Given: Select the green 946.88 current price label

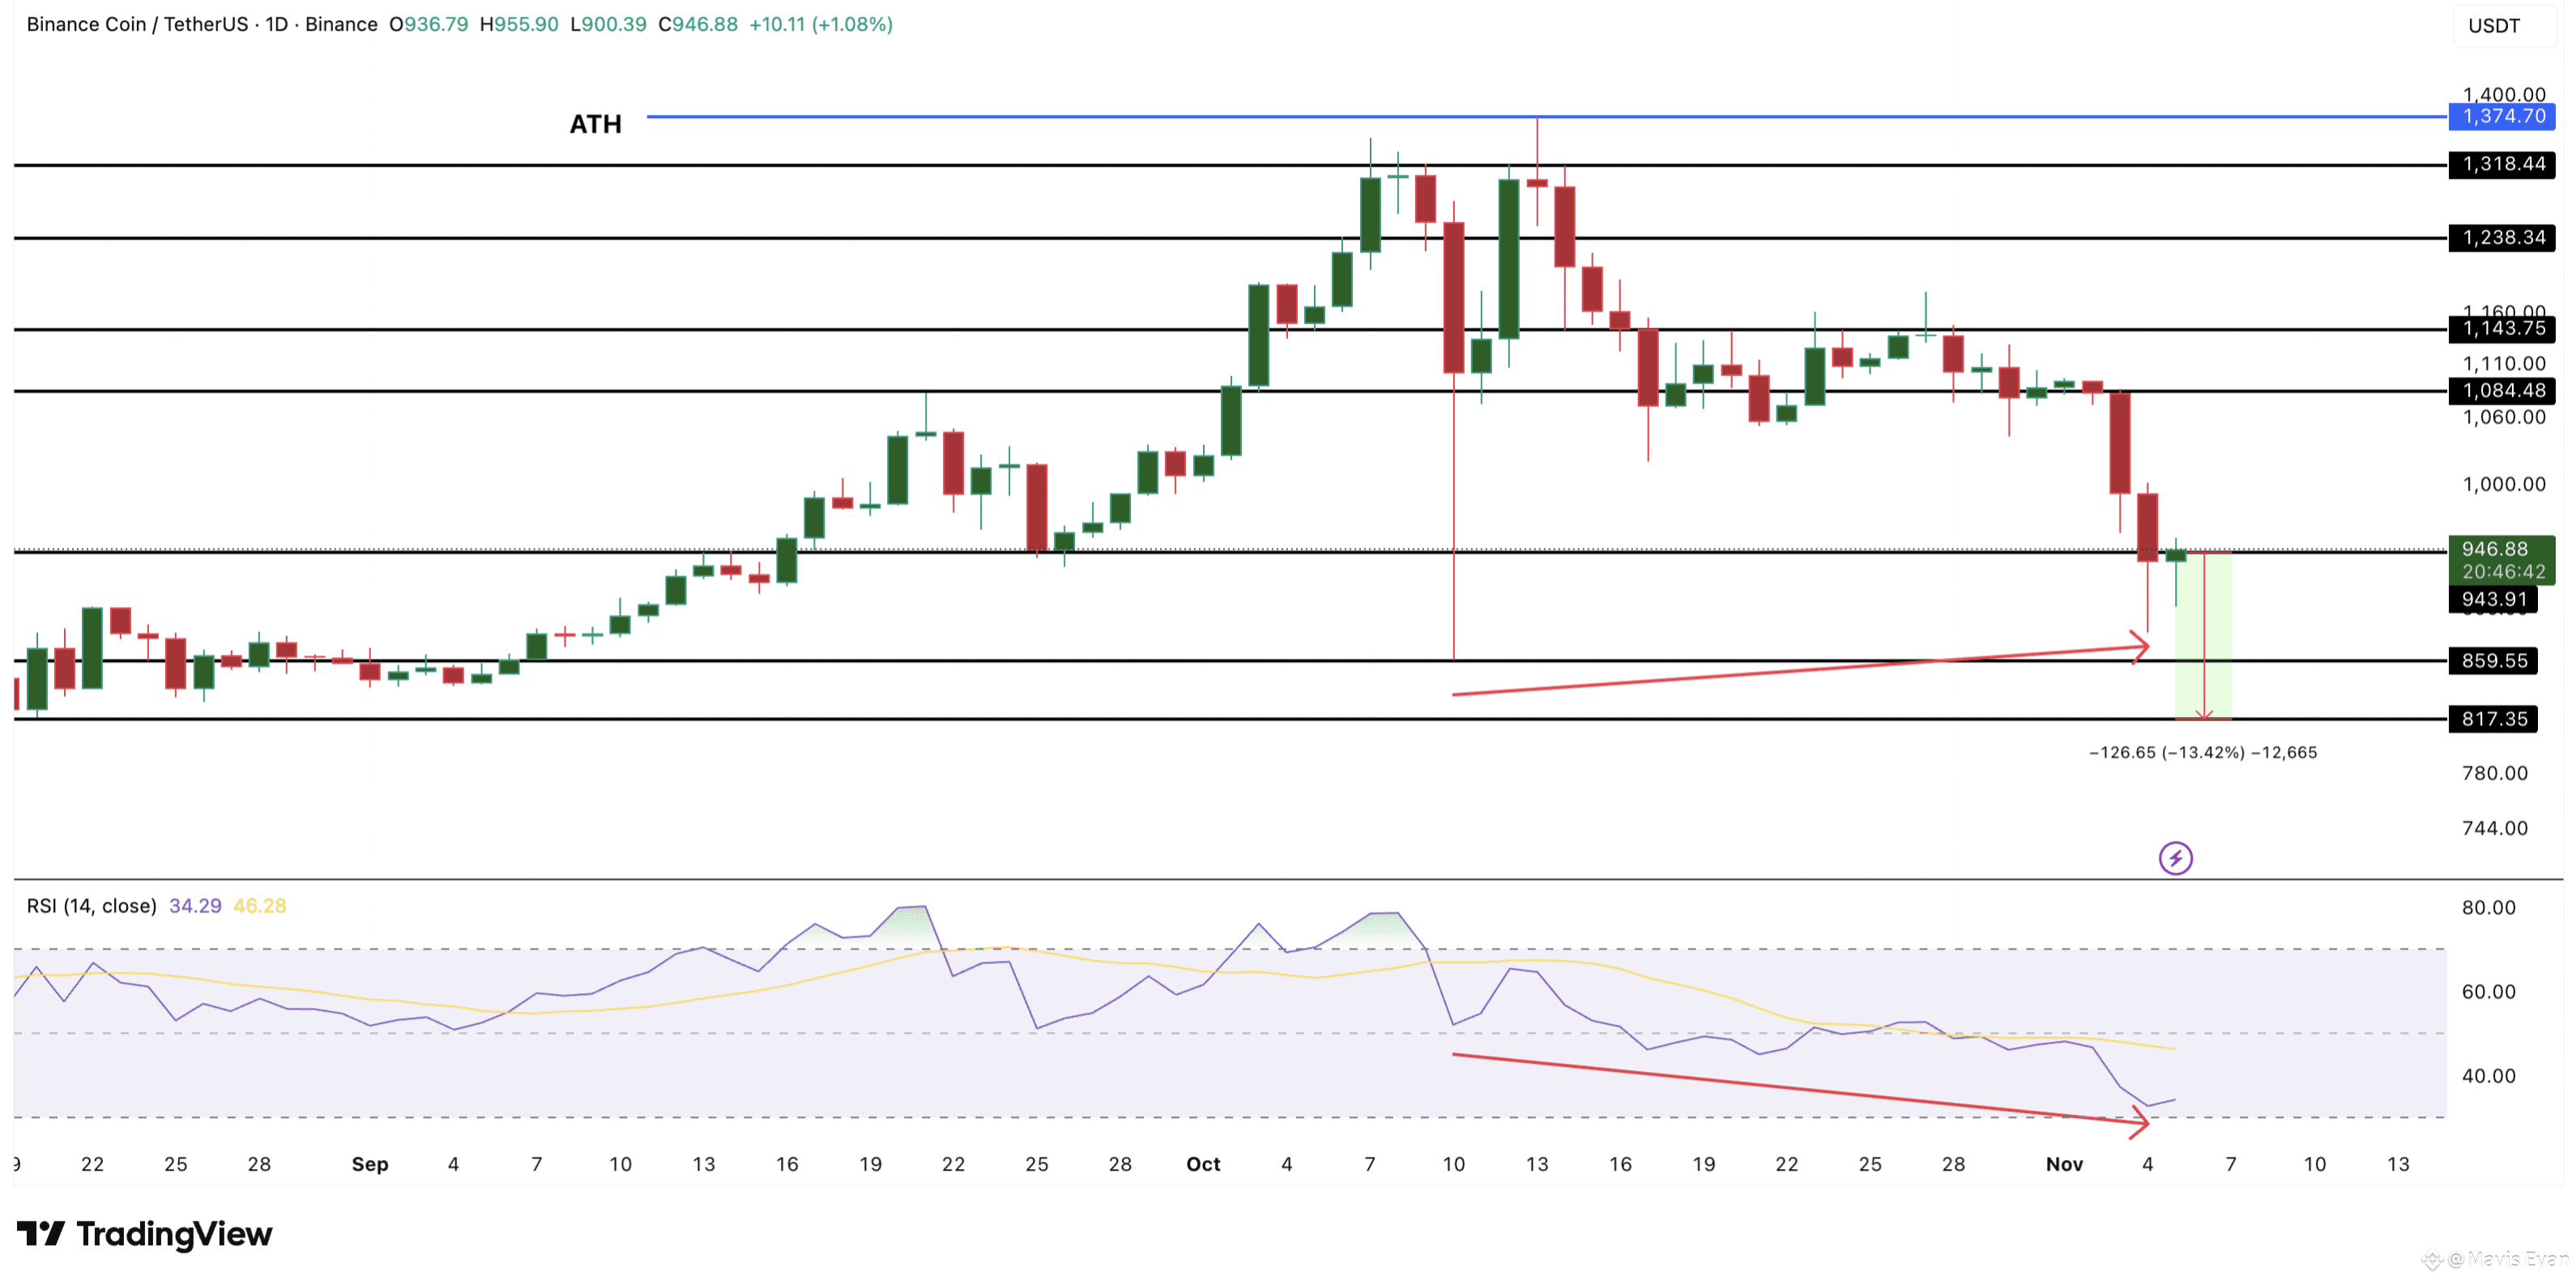Looking at the screenshot, I should coord(2501,560).
